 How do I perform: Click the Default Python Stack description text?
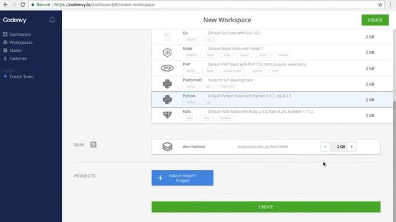tap(249, 96)
